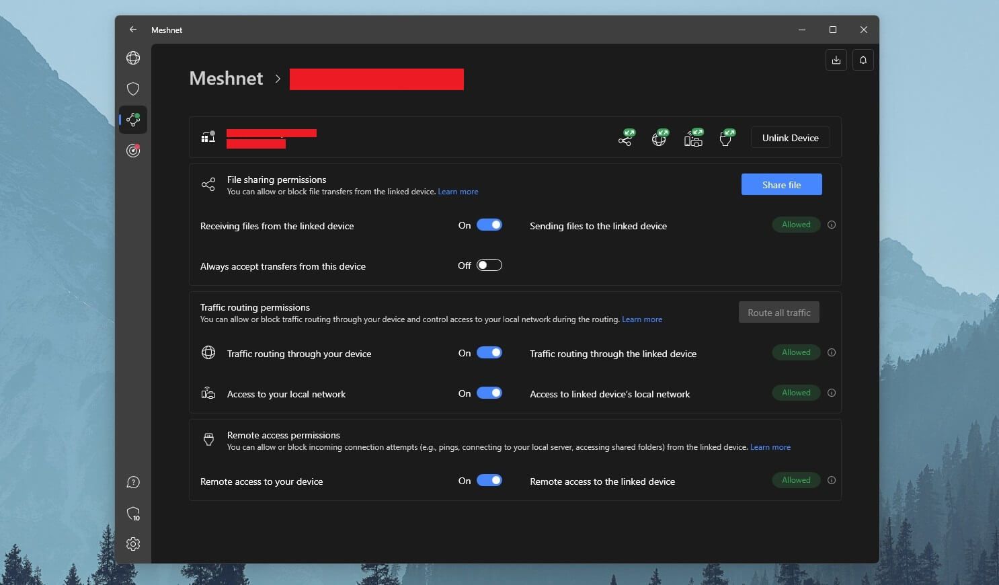Open the notifications bell icon

pos(863,60)
